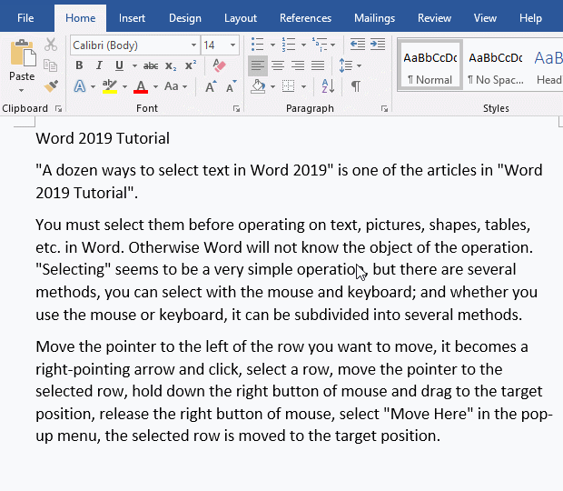
Task: Increase paragraph indent
Action: [378, 45]
